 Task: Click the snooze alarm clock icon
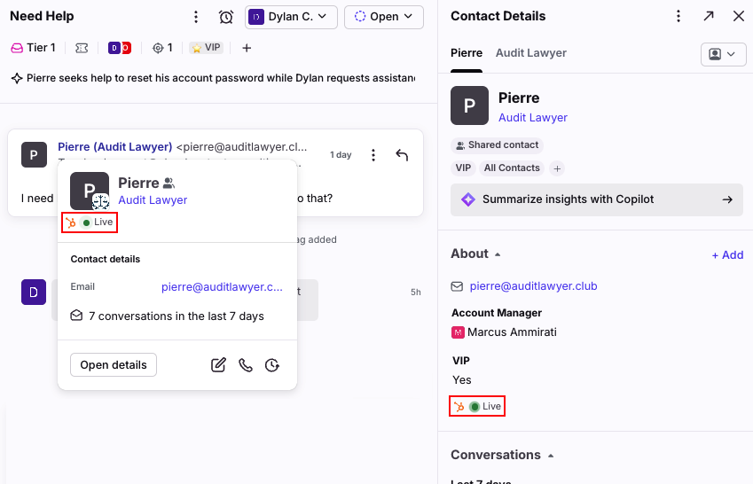click(x=226, y=17)
